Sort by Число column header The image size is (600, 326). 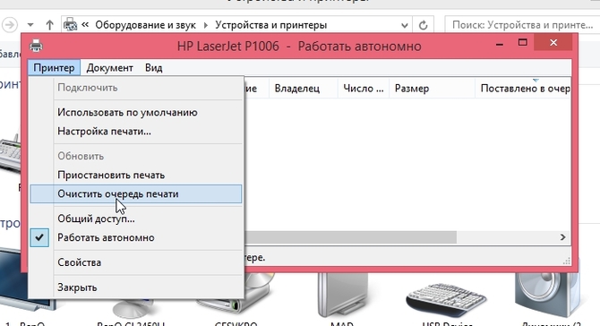point(364,89)
